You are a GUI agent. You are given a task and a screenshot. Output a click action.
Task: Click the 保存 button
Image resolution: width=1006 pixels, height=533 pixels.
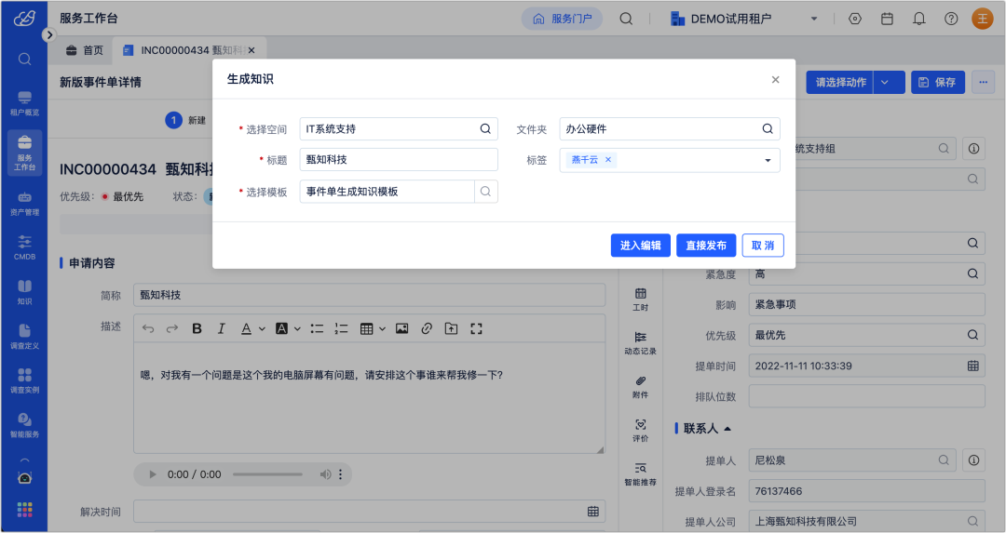point(937,82)
